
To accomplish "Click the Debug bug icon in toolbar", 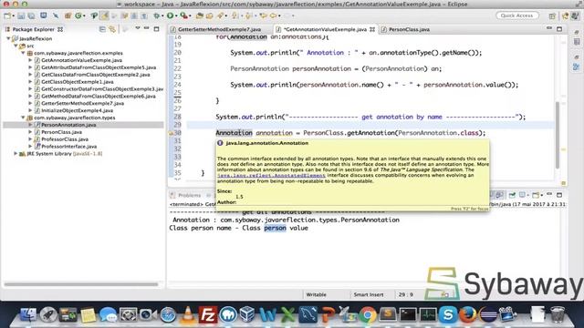I will point(156,15).
